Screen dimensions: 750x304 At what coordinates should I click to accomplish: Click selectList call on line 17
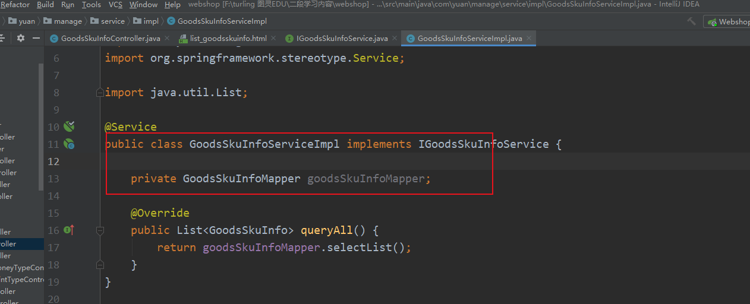pos(360,247)
